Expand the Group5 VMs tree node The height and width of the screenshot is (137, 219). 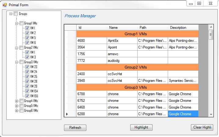point(17,106)
